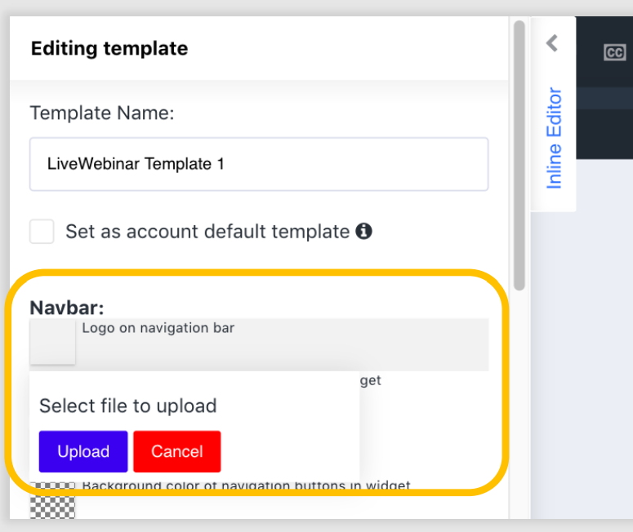Click the Background color of navigation buttons label
The image size is (633, 532).
tap(245, 485)
